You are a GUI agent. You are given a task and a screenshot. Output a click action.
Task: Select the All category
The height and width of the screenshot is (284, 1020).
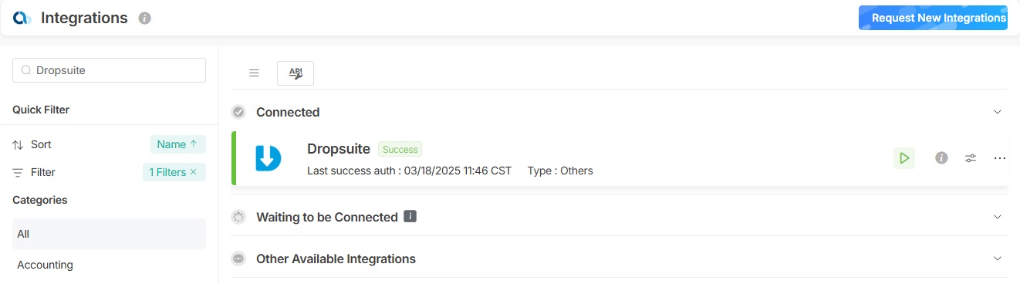[x=109, y=234]
